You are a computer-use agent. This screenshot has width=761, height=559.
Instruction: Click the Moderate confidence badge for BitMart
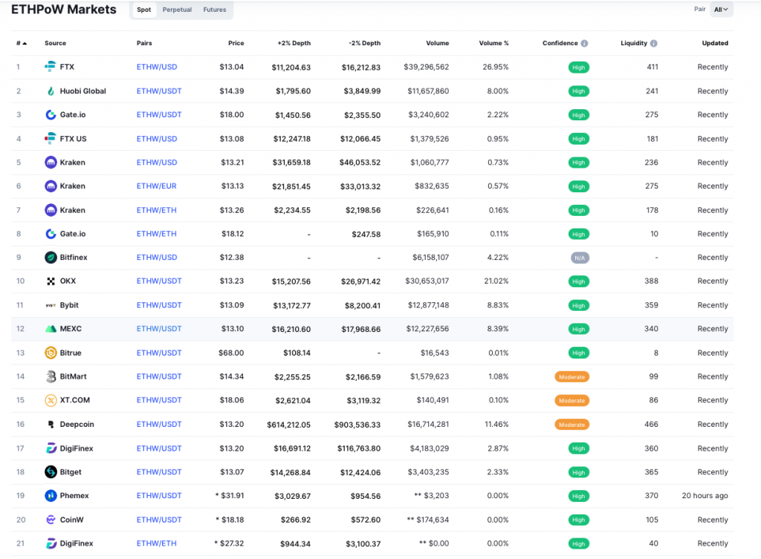point(571,376)
